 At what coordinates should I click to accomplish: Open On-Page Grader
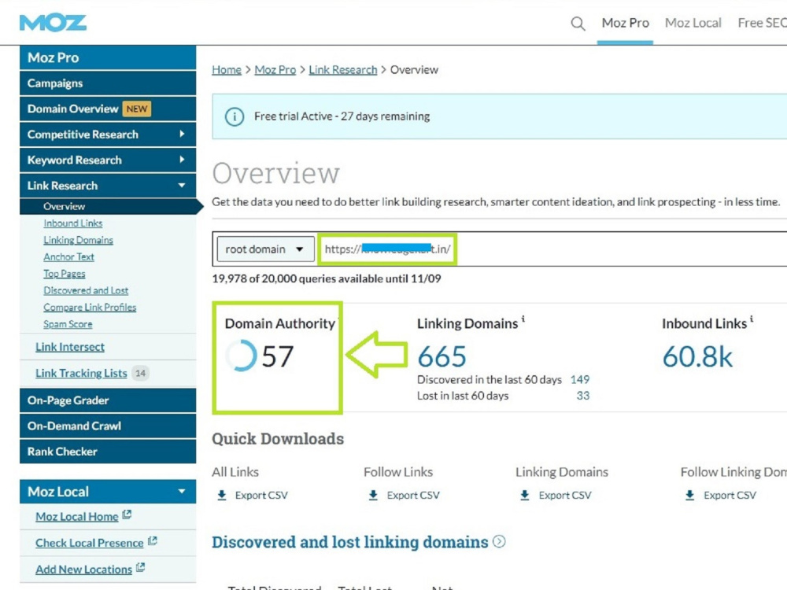click(x=108, y=400)
